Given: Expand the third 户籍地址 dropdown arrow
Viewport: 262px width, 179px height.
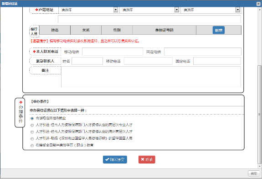Looking at the screenshot, I should (x=238, y=10).
